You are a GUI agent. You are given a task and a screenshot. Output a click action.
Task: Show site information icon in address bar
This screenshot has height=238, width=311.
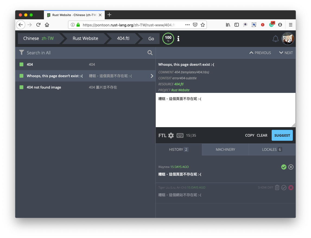click(72, 25)
